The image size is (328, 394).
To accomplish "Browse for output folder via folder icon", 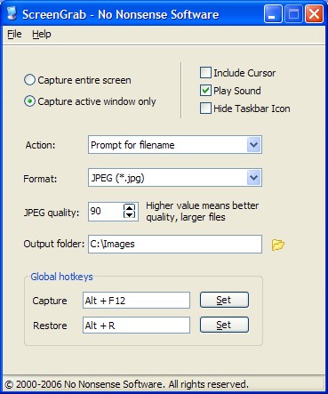I will pos(278,245).
